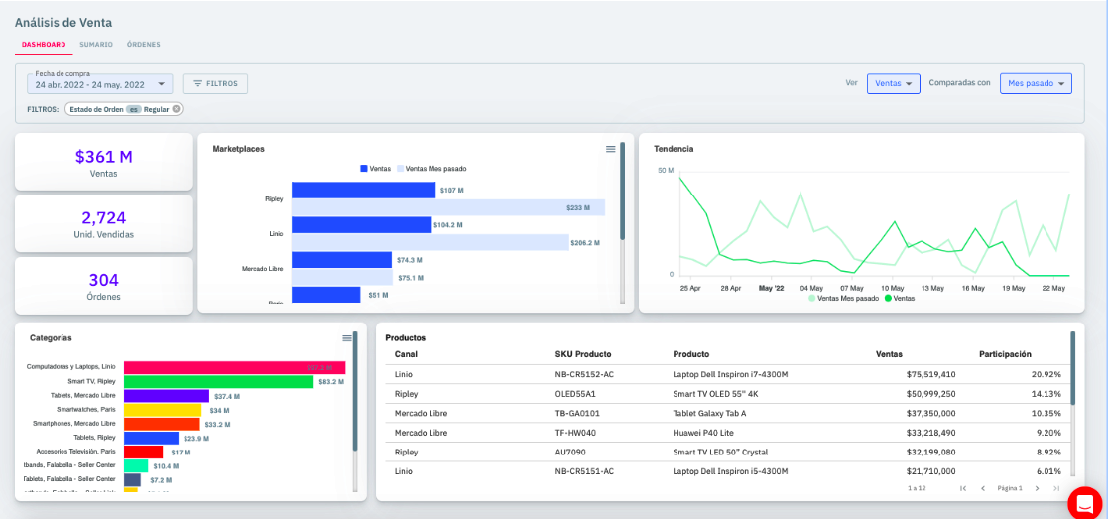Sort by the Producto column header

coord(691,354)
